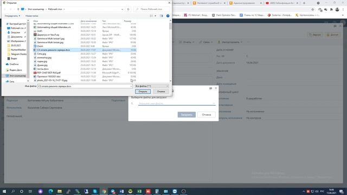The height and width of the screenshot is (195, 347).
Task: Open Flash Operator Panel bookmark
Action: (x=224, y=15)
